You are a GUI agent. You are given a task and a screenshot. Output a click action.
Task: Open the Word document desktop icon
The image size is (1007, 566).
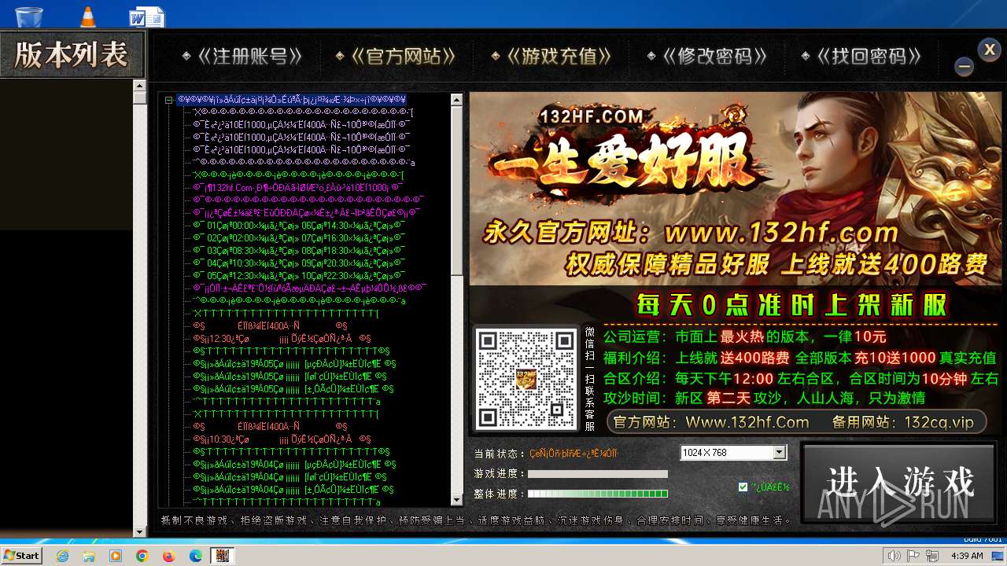(x=147, y=17)
